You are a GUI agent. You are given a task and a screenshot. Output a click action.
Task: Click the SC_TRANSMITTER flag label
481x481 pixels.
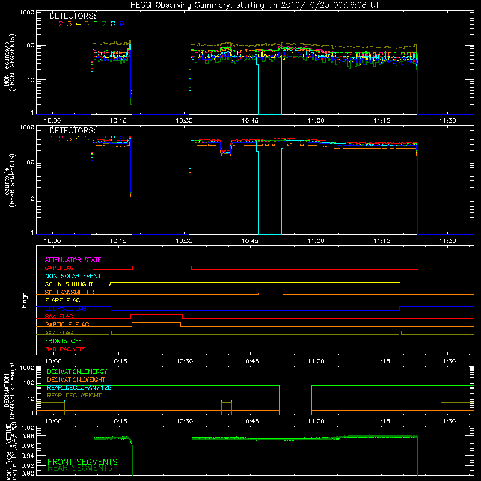[x=70, y=292]
